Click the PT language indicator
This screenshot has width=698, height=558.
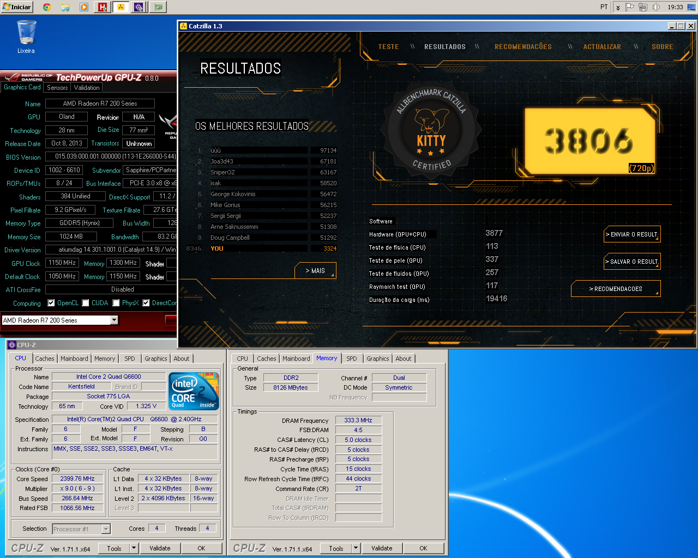click(604, 7)
